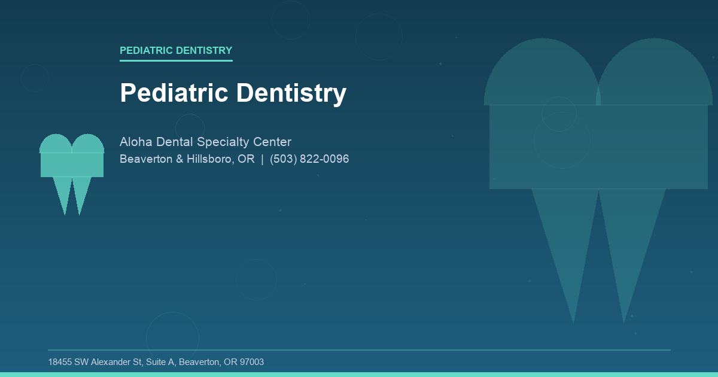The height and width of the screenshot is (377, 718).
Task: Click the 97003 zip code text
Action: [x=252, y=361]
